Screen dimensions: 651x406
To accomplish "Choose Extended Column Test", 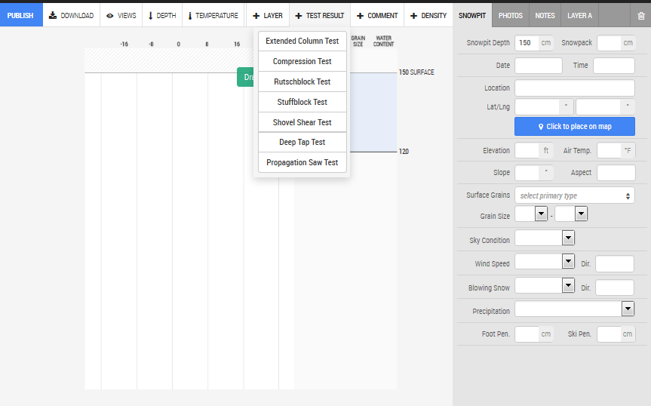I will tap(302, 41).
